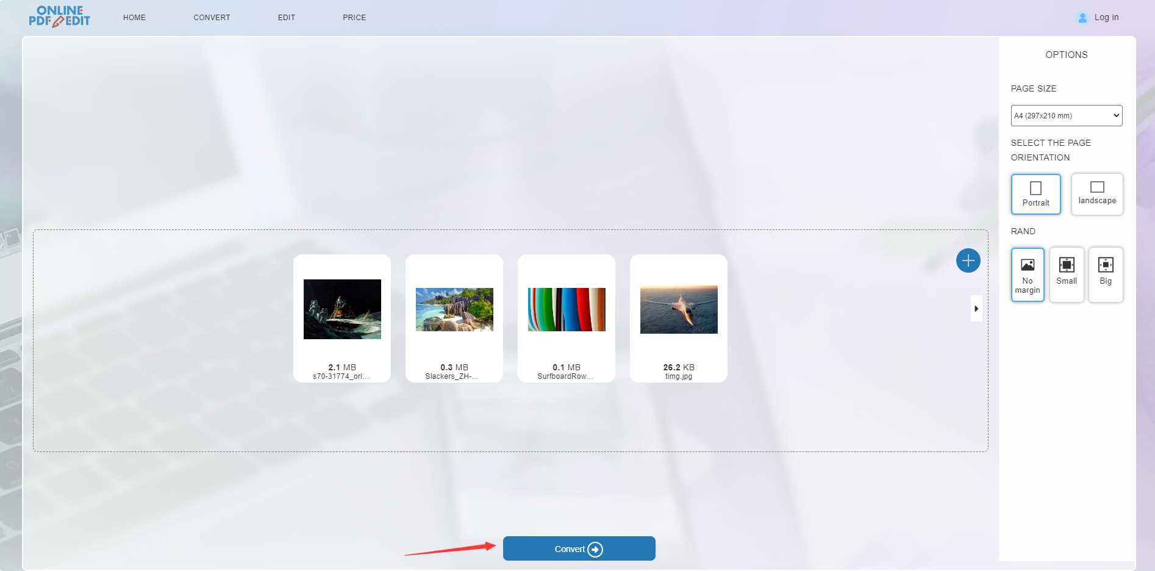Navigate to the EDIT menu item
This screenshot has height=571, width=1155.
coord(286,17)
